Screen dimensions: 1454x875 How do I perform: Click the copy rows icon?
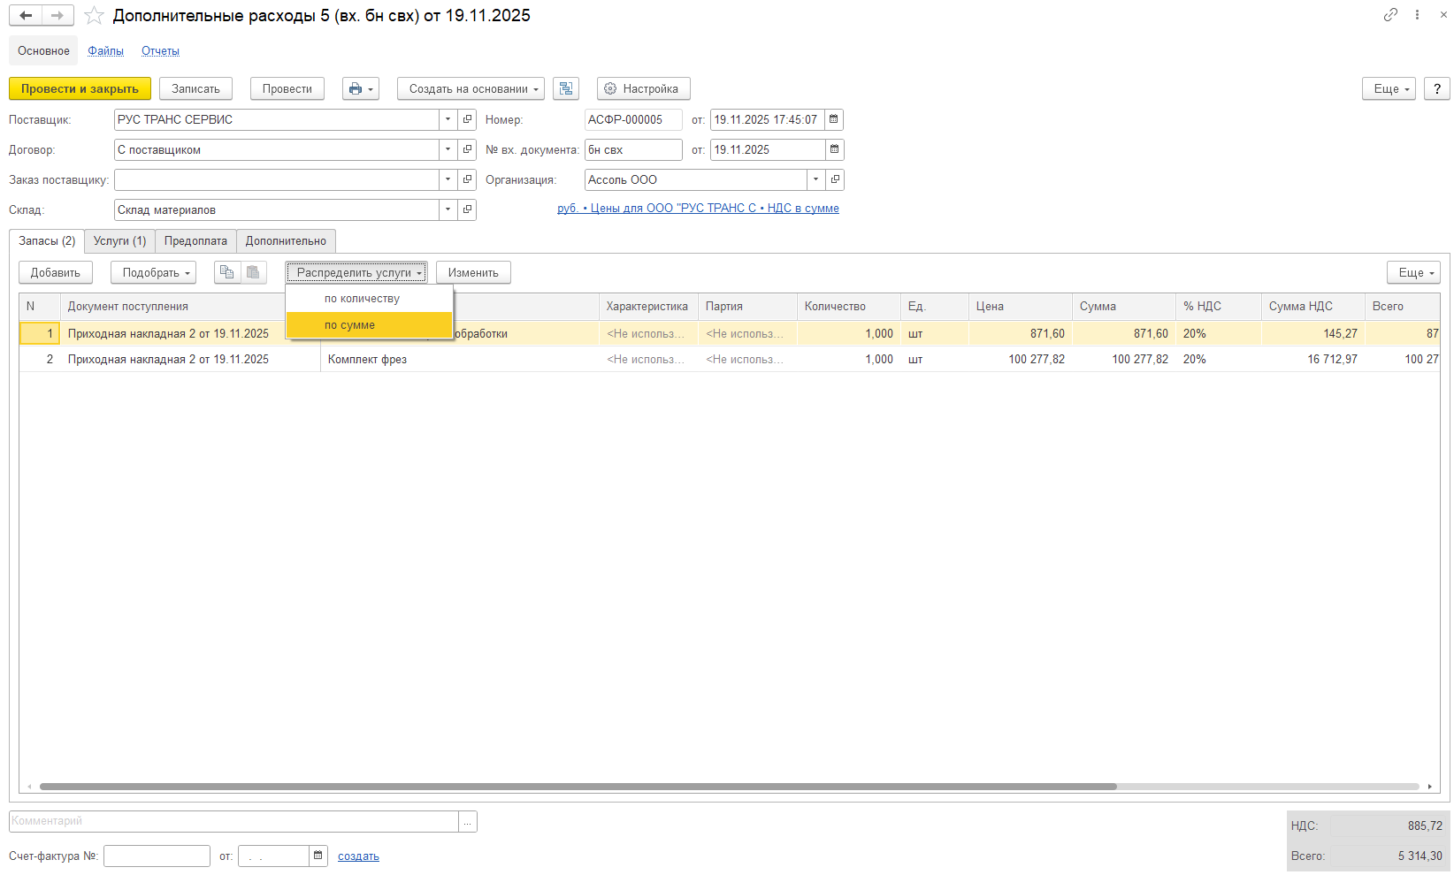pyautogui.click(x=227, y=273)
